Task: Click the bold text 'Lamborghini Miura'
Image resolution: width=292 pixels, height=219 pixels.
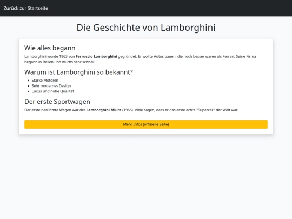Action: (104, 110)
